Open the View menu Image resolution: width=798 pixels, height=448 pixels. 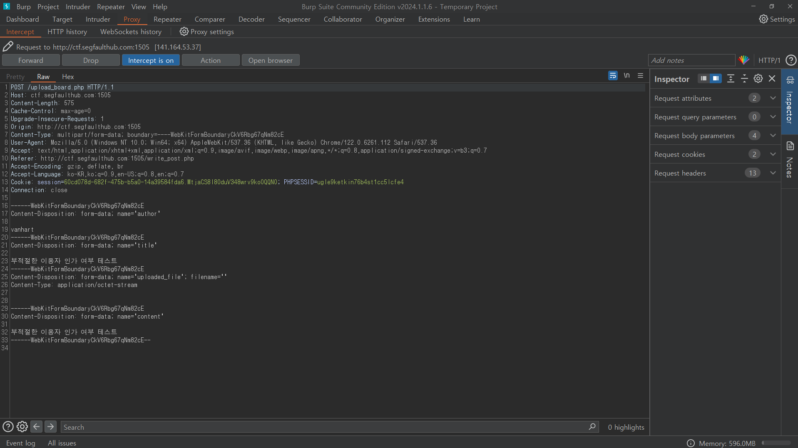(x=139, y=7)
